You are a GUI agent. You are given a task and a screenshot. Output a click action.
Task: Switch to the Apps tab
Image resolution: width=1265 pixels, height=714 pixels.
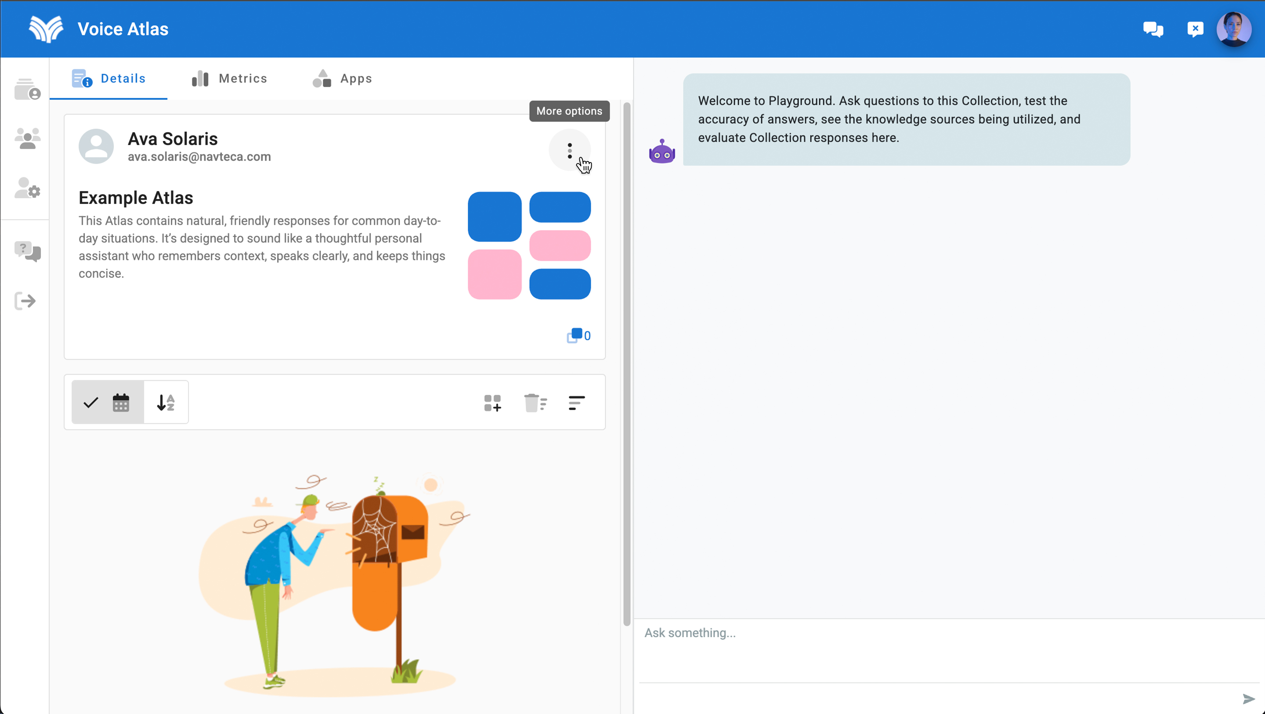(x=343, y=79)
